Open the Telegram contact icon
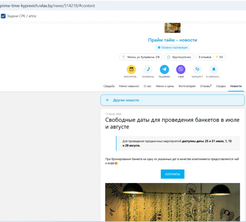This screenshot has width=246, height=222. [164, 69]
